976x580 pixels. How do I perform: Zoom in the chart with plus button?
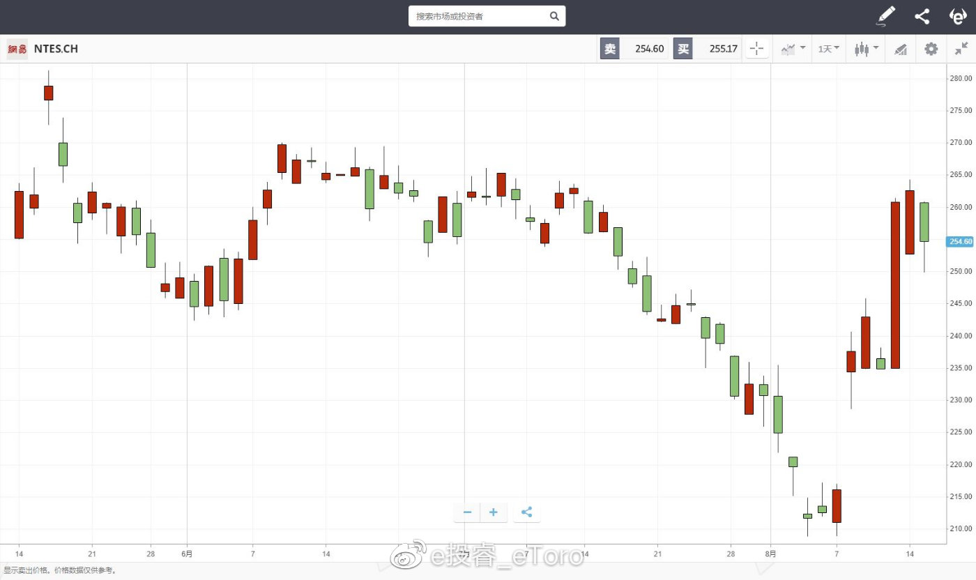tap(494, 512)
